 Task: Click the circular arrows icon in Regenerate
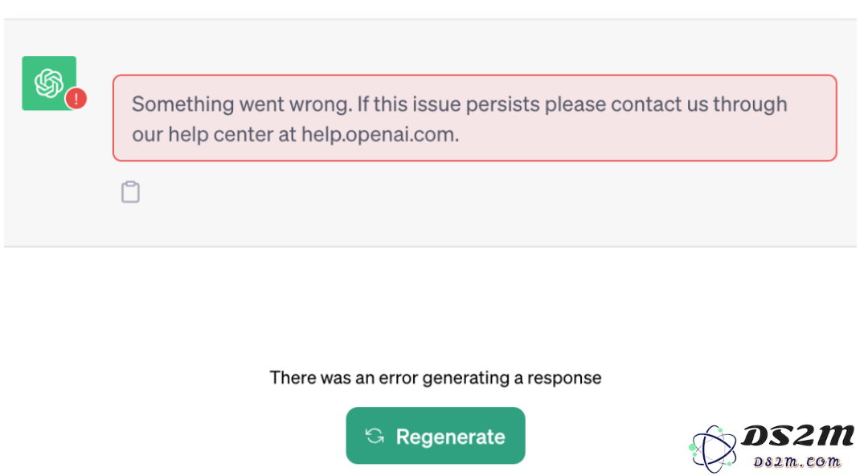375,436
